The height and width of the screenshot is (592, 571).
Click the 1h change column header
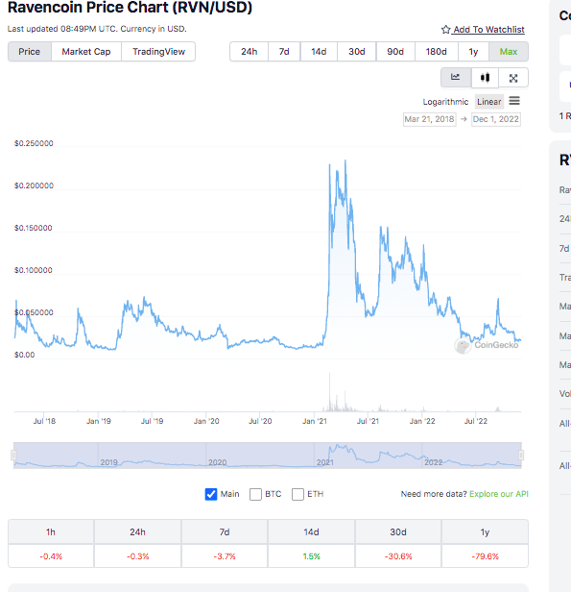[x=51, y=532]
